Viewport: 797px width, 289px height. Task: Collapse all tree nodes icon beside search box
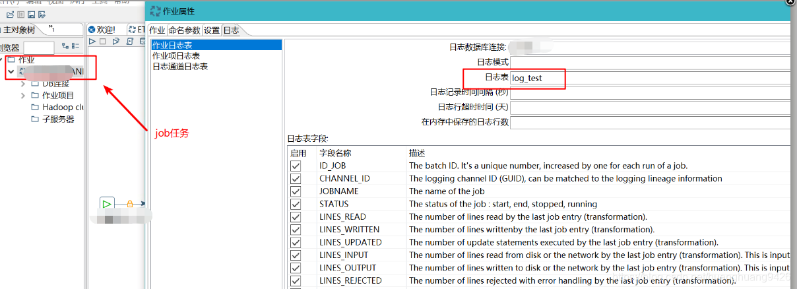(75, 46)
